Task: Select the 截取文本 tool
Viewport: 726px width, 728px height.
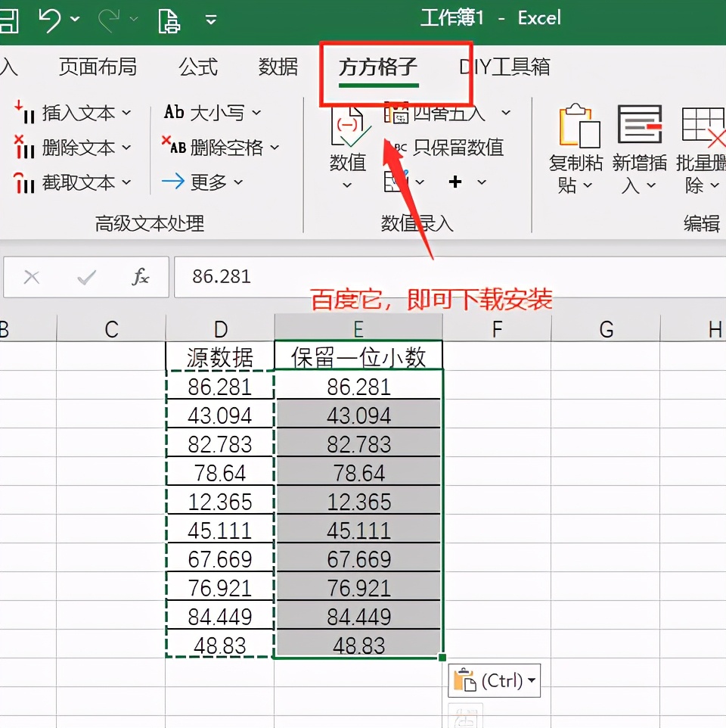Action: point(64,182)
